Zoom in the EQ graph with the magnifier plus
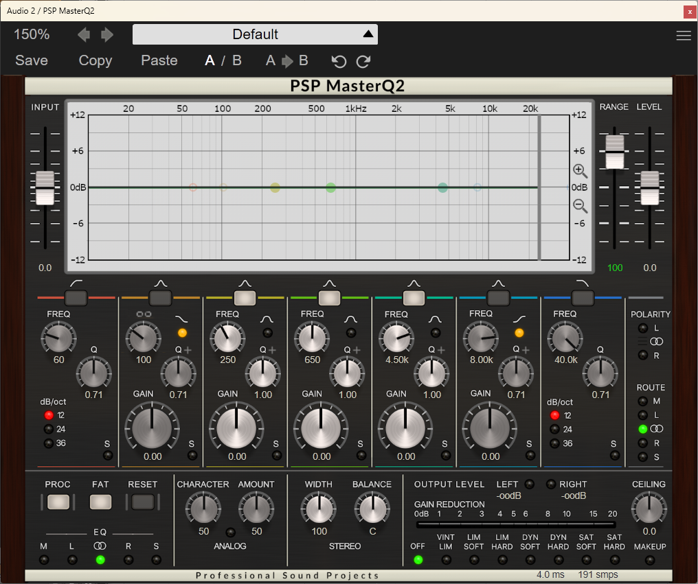698x584 pixels. click(x=580, y=170)
